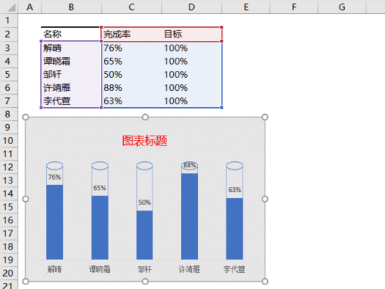Click the 63% data label in chart
385x289 pixels.
pos(235,190)
